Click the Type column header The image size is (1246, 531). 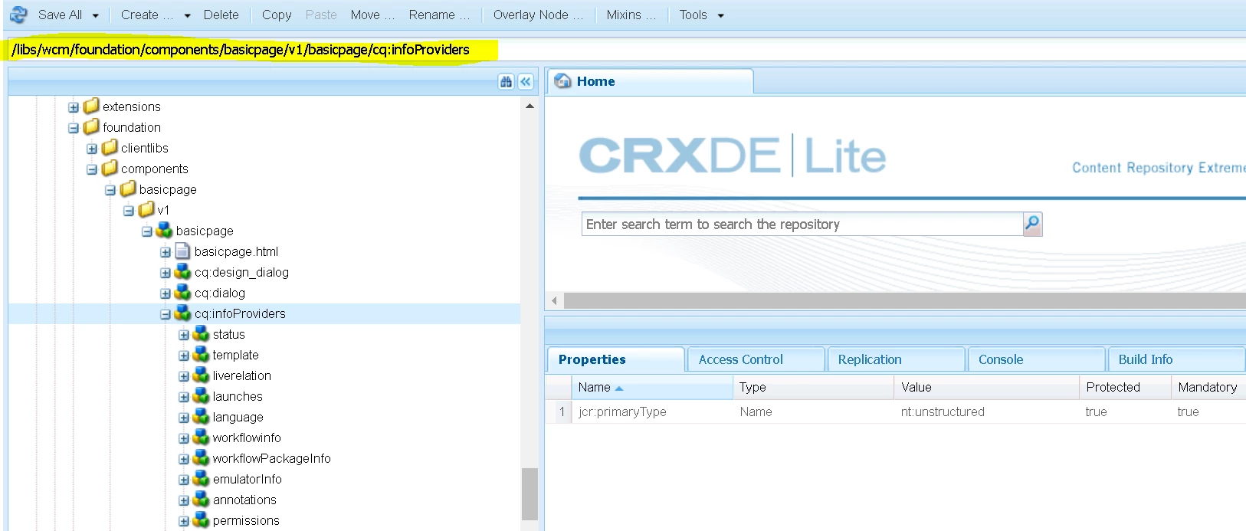tap(813, 387)
